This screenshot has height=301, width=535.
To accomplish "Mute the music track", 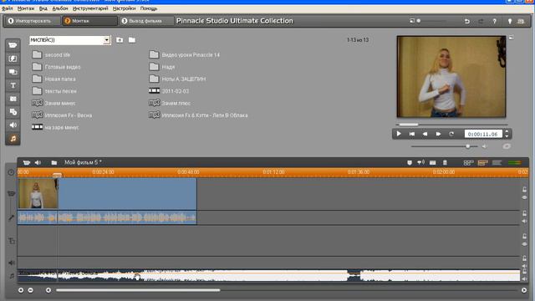I will (x=524, y=278).
